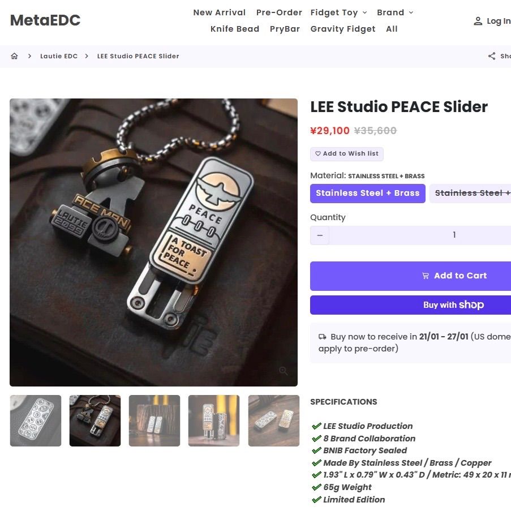Click the cart icon inside Add to Cart
The height and width of the screenshot is (511, 511).
426,276
